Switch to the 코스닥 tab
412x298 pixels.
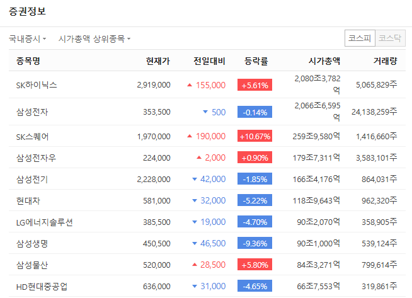(390, 38)
